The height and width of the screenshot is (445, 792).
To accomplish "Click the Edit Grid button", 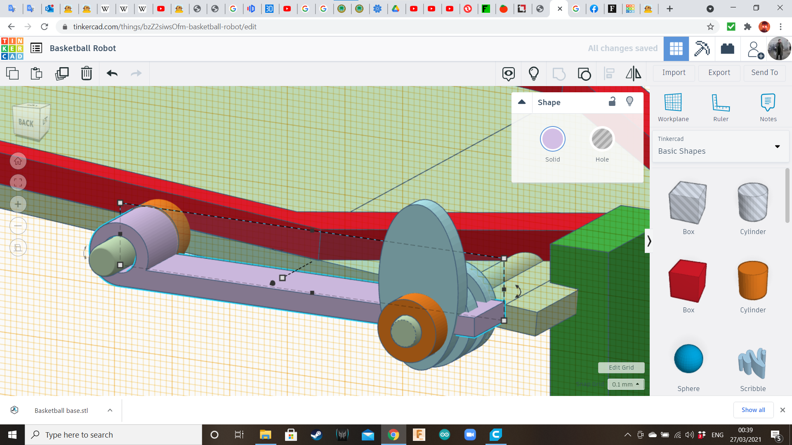I will (x=621, y=367).
